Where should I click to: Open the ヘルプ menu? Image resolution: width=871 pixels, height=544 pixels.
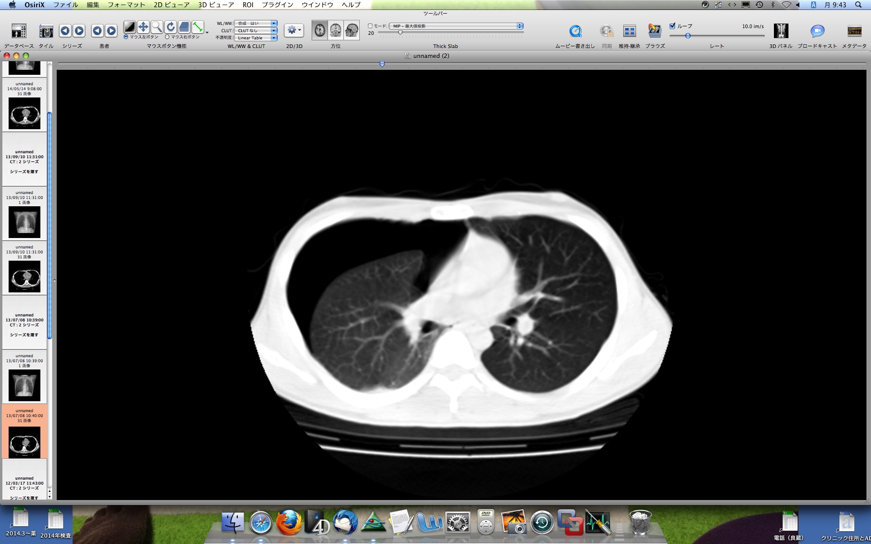pyautogui.click(x=351, y=5)
